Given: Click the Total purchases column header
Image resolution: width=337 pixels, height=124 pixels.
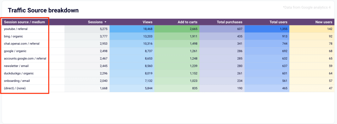Looking at the screenshot, I should (x=229, y=22).
